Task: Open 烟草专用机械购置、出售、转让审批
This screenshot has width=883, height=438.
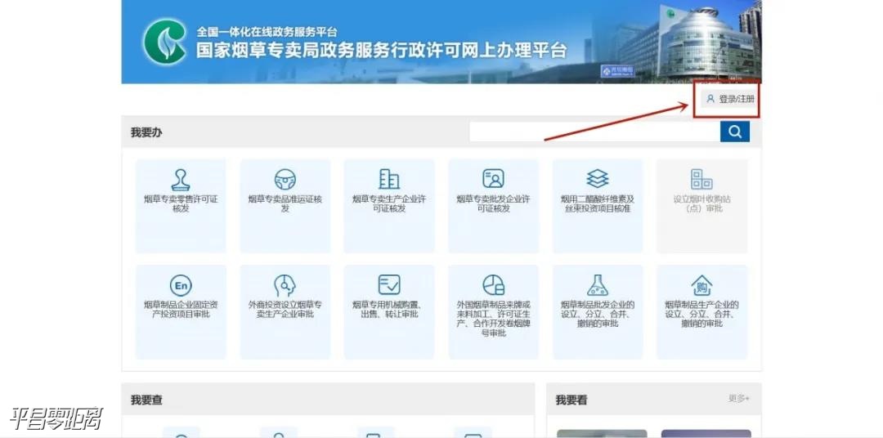Action: pos(389,312)
